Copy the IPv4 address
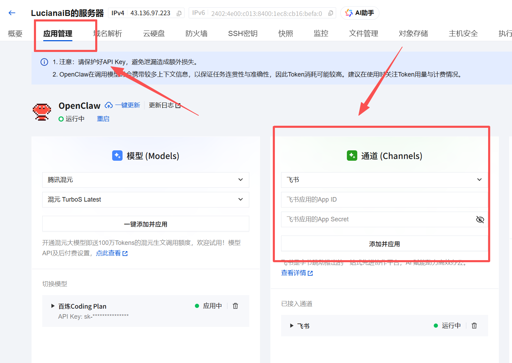512x363 pixels. click(179, 13)
